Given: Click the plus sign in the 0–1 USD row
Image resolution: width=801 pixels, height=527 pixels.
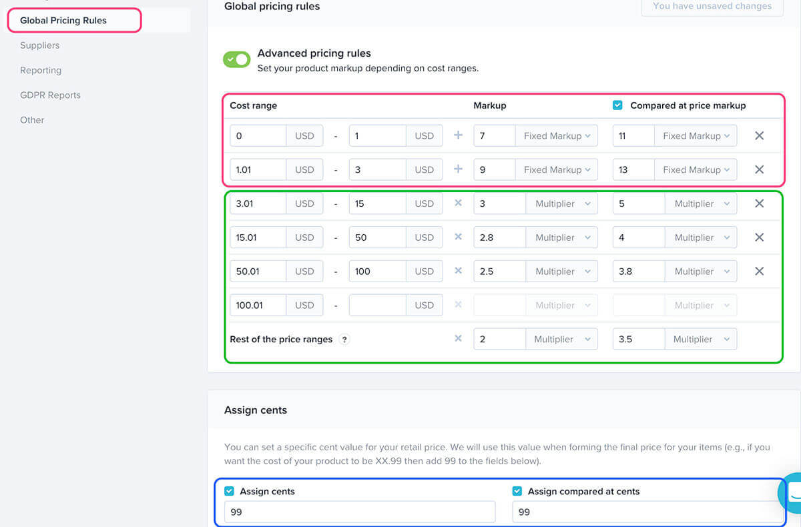Looking at the screenshot, I should pyautogui.click(x=458, y=135).
